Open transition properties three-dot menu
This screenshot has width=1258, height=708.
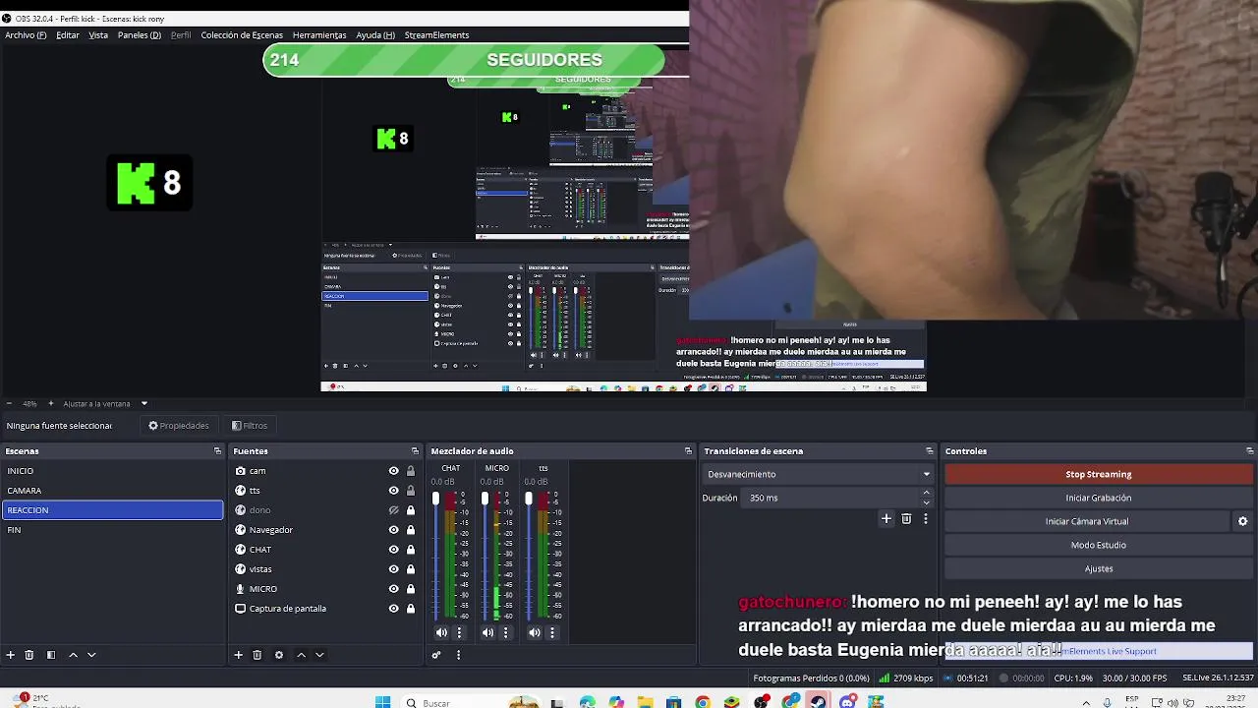(925, 518)
